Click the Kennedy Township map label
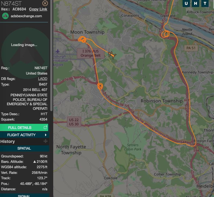The width and height of the screenshot is (214, 197). point(197,72)
